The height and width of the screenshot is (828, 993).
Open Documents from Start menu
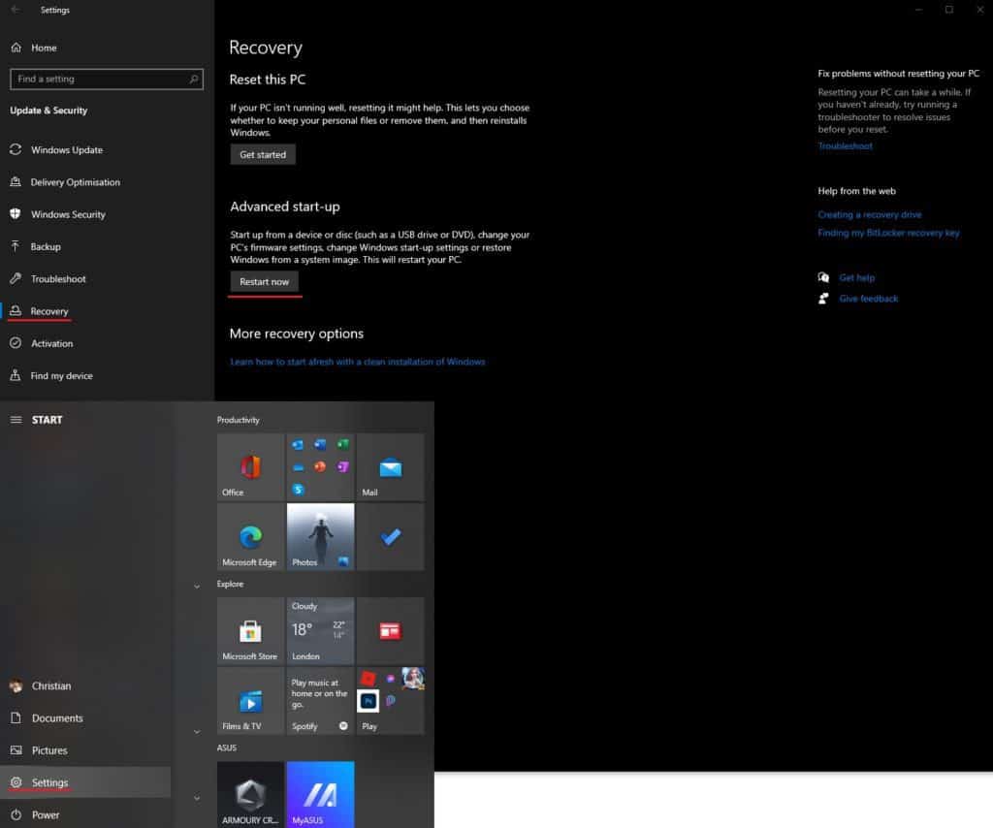pyautogui.click(x=85, y=717)
